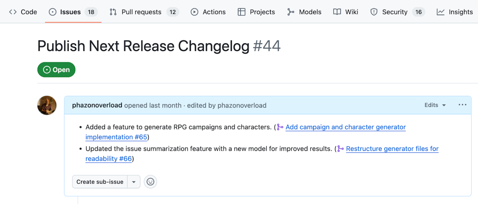478x204 pixels.
Task: Click the green Open status badge
Action: coord(56,70)
